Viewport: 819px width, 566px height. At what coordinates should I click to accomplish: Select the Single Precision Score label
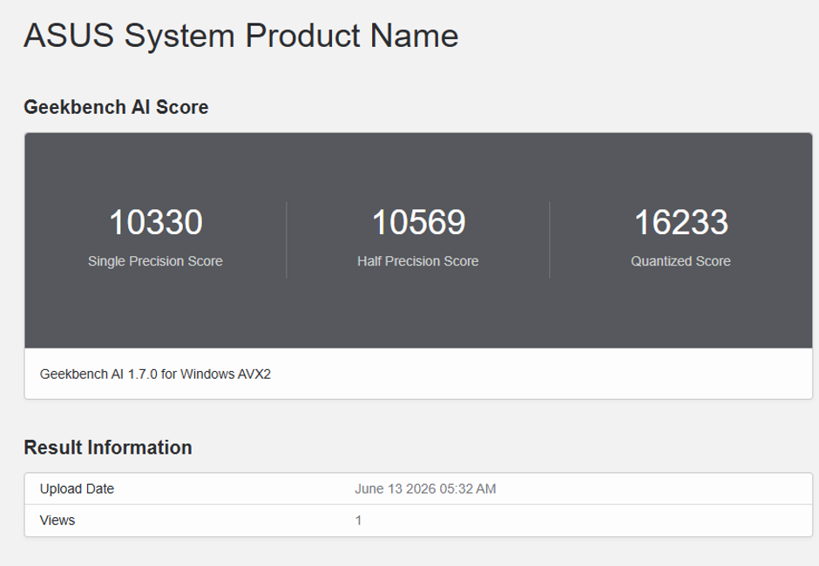click(x=155, y=261)
